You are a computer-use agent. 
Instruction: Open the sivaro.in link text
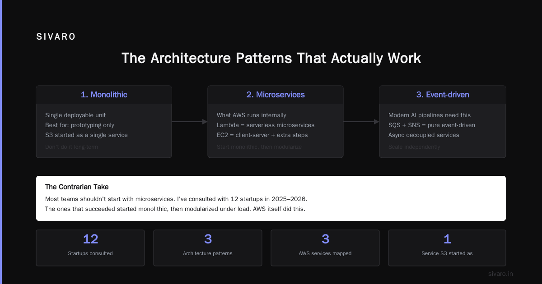point(501,274)
